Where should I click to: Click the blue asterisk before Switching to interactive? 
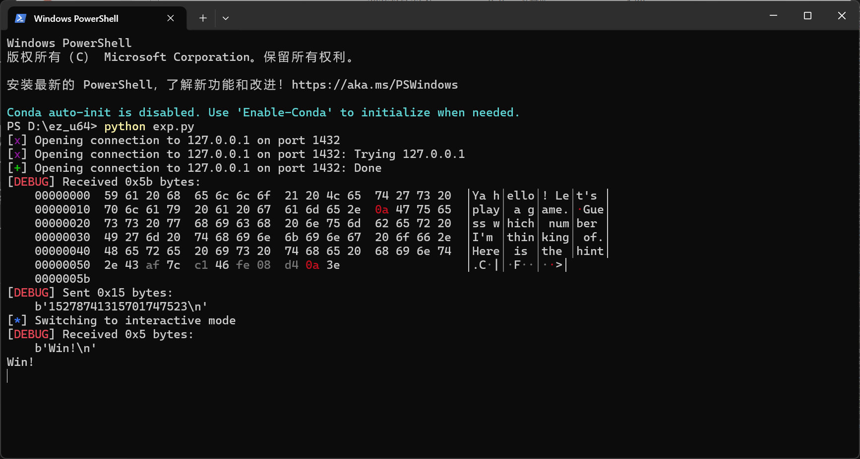tap(17, 321)
